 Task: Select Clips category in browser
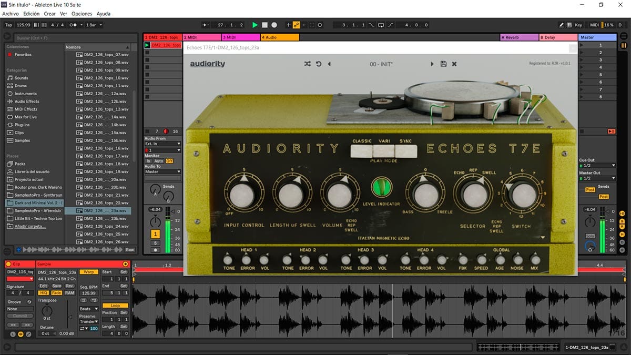pos(19,133)
